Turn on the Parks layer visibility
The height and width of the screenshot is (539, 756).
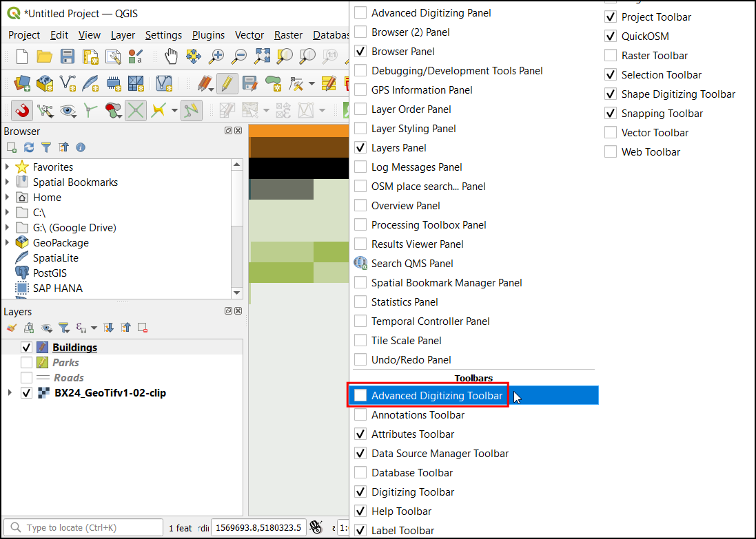click(x=26, y=363)
